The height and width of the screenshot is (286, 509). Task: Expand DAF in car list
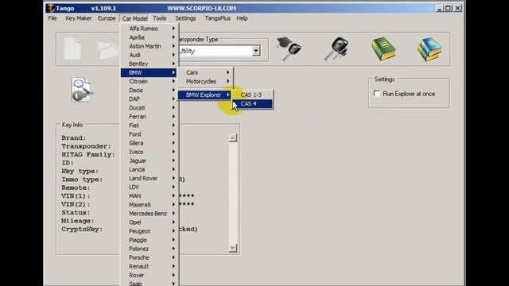coord(150,99)
